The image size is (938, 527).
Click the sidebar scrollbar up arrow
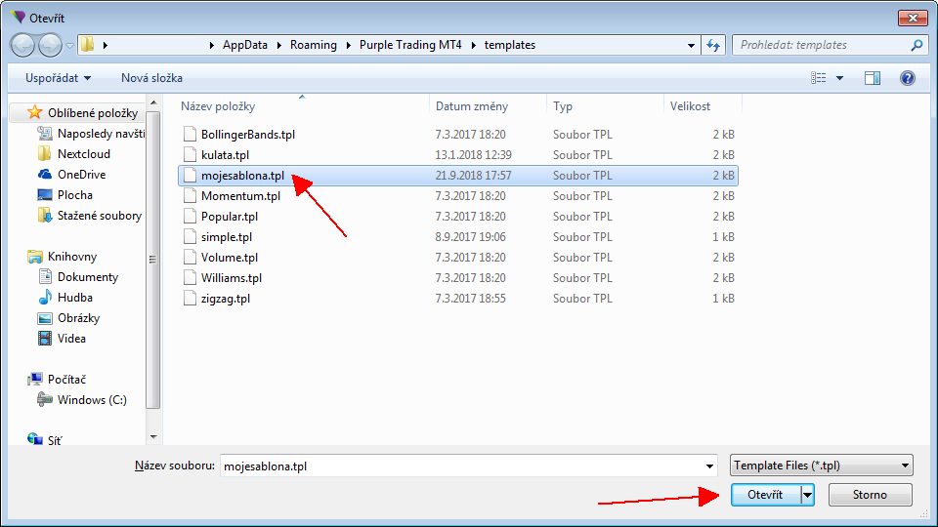click(153, 102)
